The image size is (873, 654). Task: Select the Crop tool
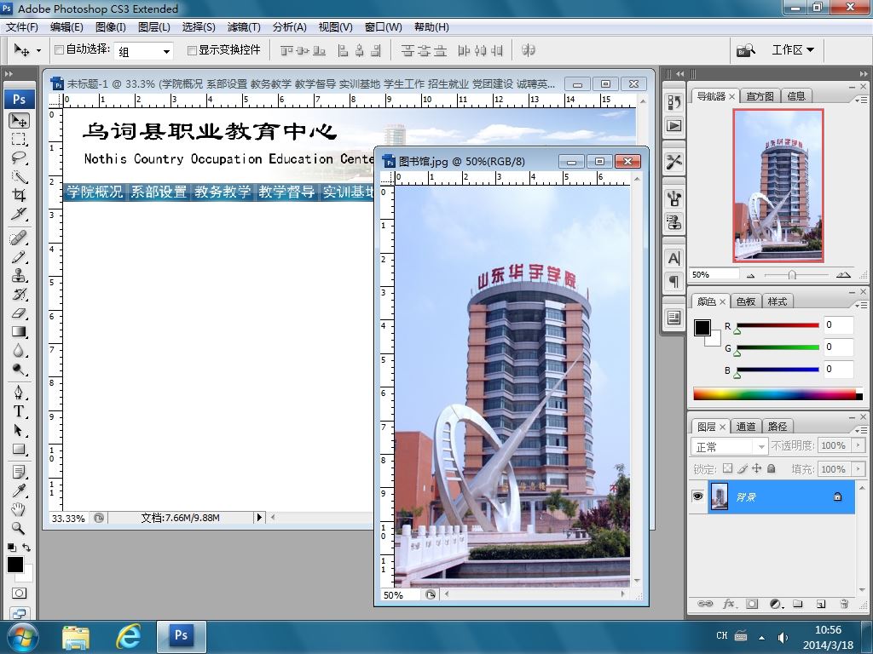(x=19, y=195)
